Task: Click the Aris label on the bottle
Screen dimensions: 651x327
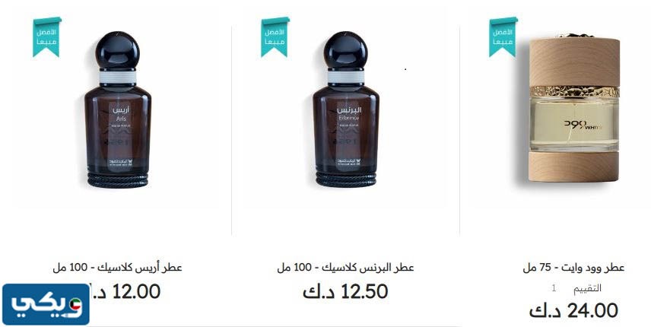Action: (x=121, y=114)
